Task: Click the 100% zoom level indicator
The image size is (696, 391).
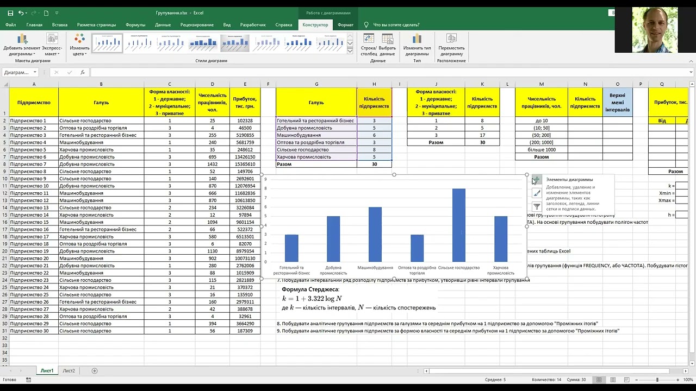Action: (687, 380)
